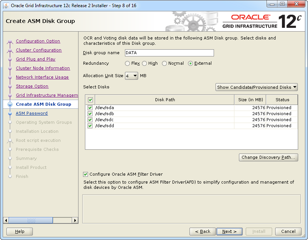Expand Show Candidate/Provisioned Disks dropdown
Viewport: 308px width, 240px height.
tap(257, 87)
